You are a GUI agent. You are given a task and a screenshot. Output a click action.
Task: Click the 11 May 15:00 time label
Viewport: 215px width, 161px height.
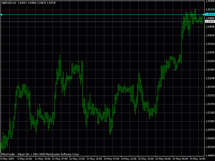coord(43,159)
